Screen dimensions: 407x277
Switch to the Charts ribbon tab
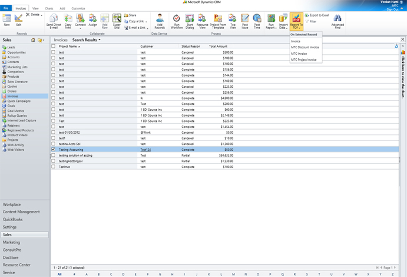(49, 8)
